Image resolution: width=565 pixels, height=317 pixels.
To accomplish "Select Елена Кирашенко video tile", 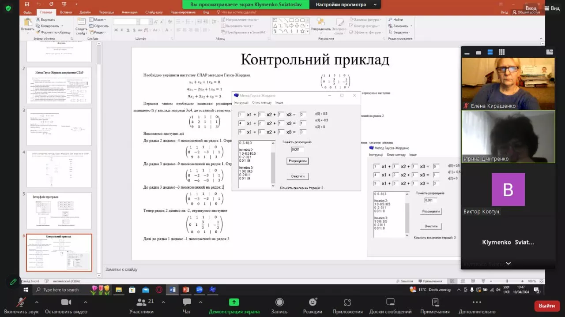I will coord(508,84).
